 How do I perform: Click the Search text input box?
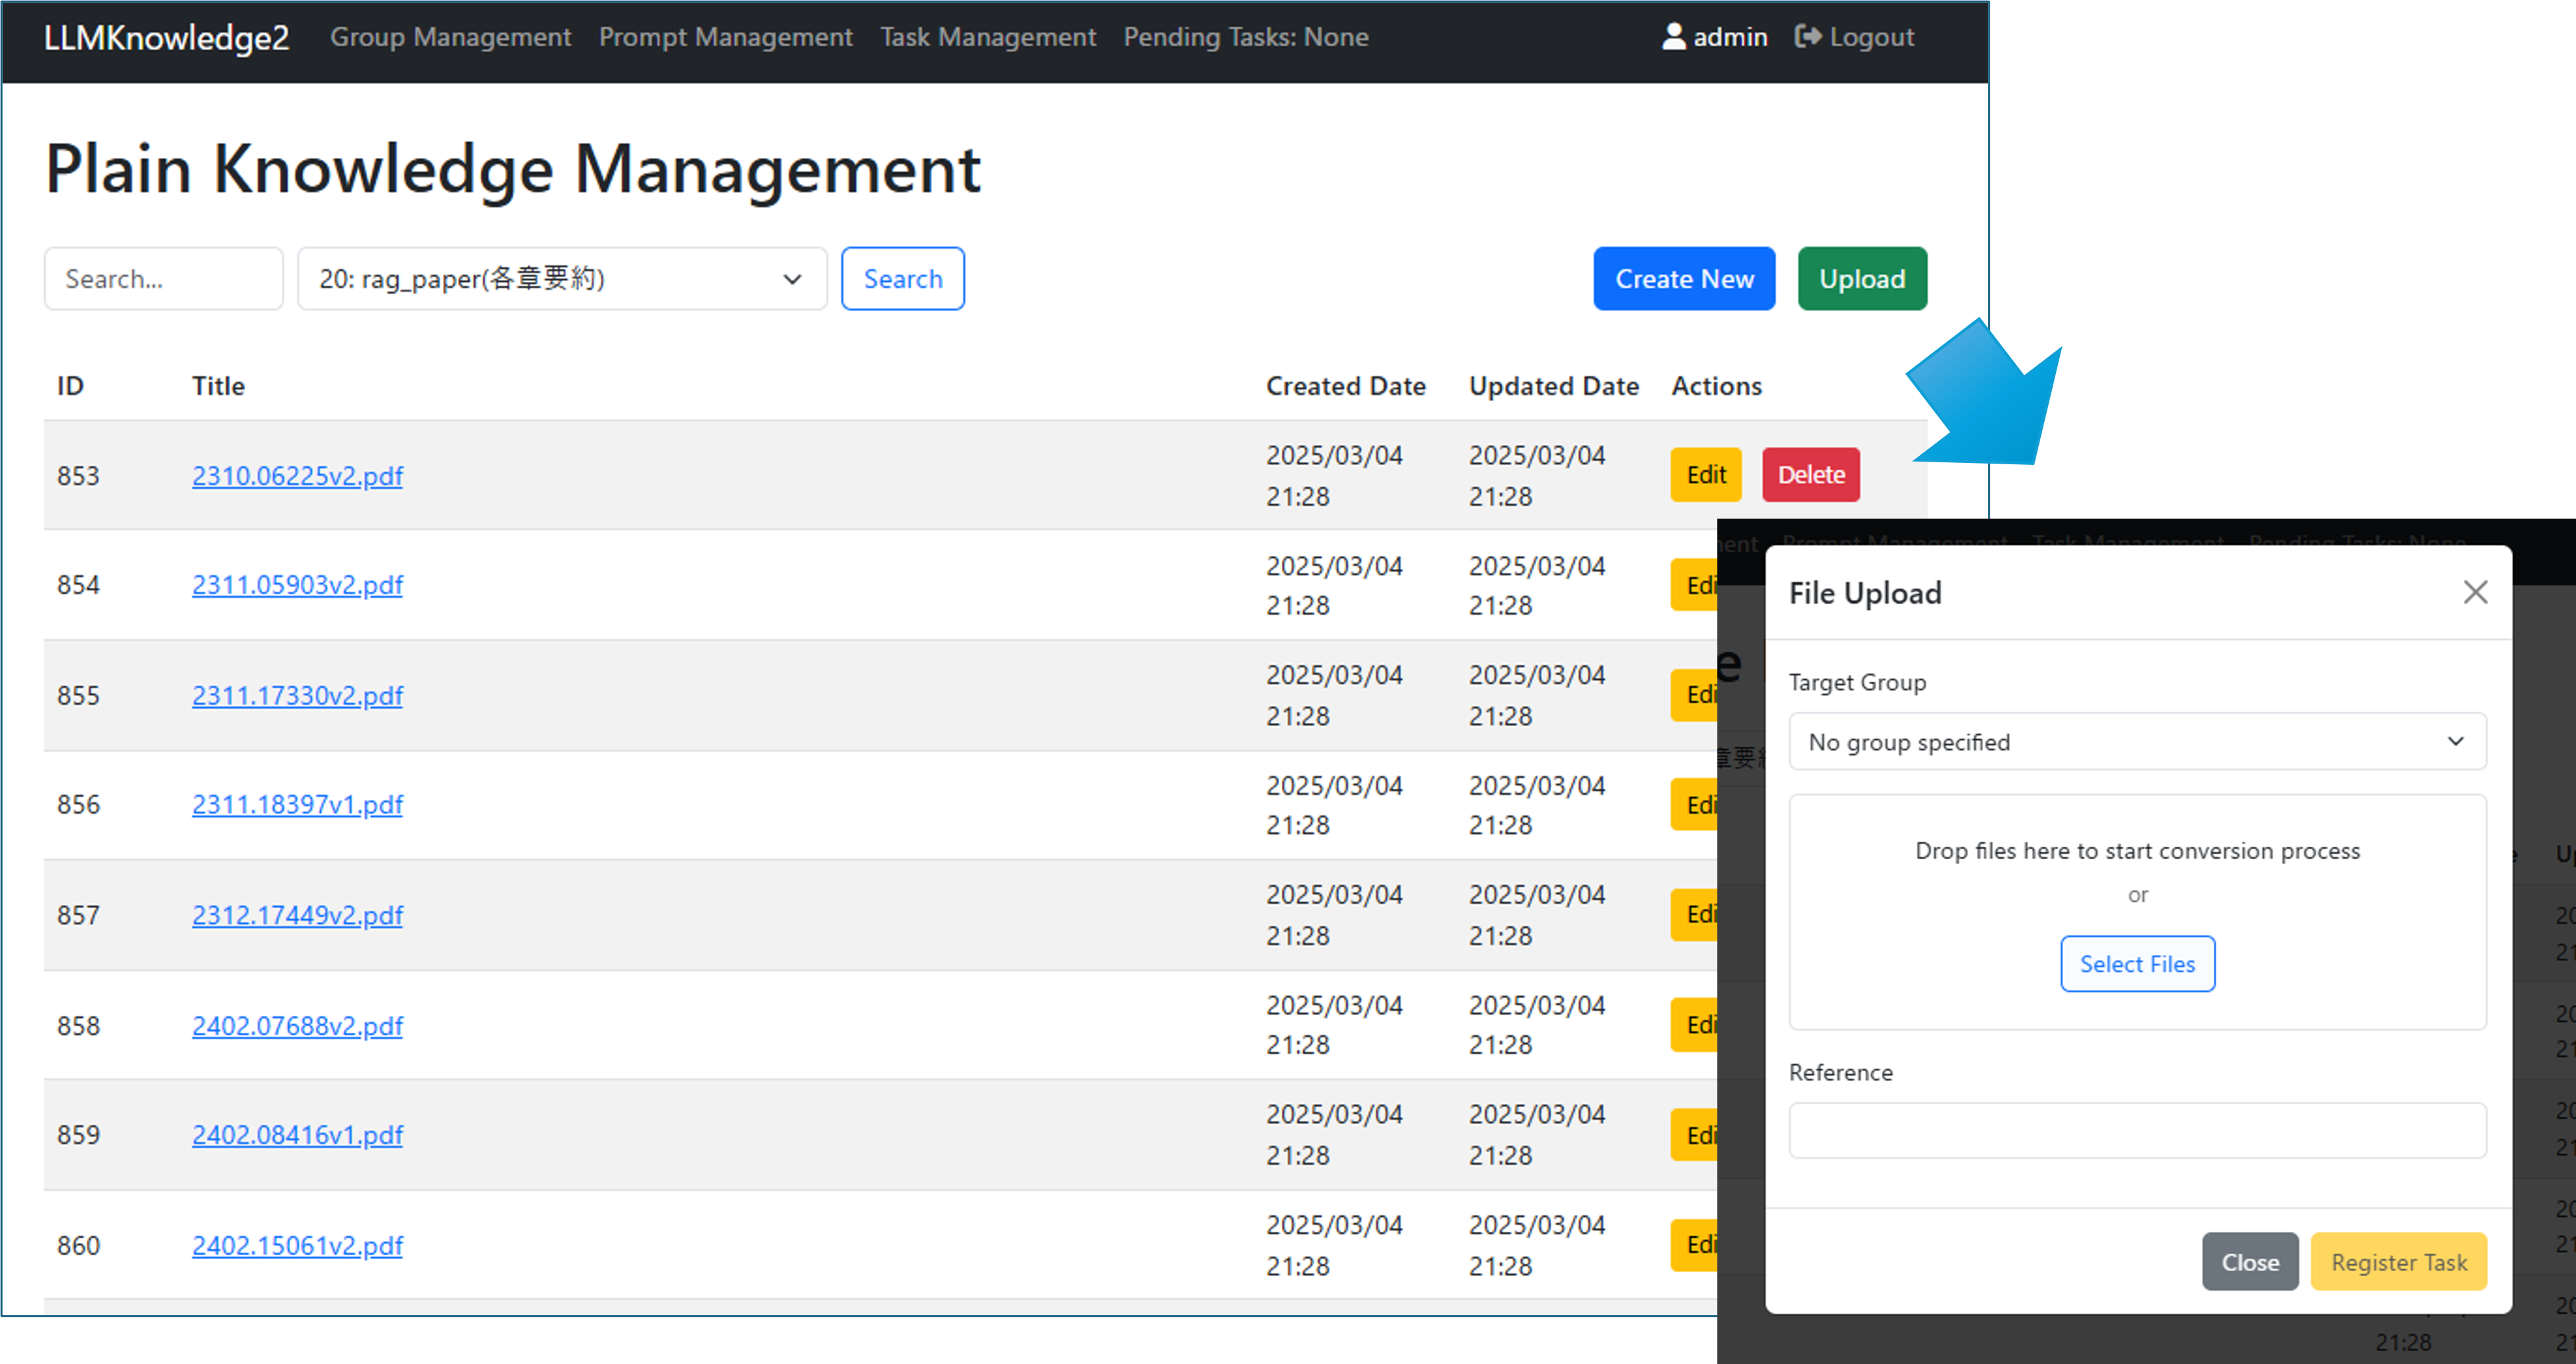tap(163, 279)
